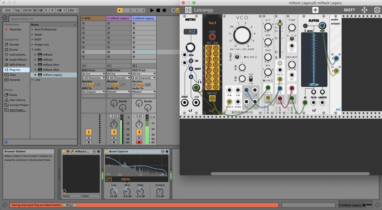Image resolution: width=382 pixels, height=210 pixels.
Task: Click track 2 volume field showing -6.02
Action: pyautogui.click(x=114, y=116)
